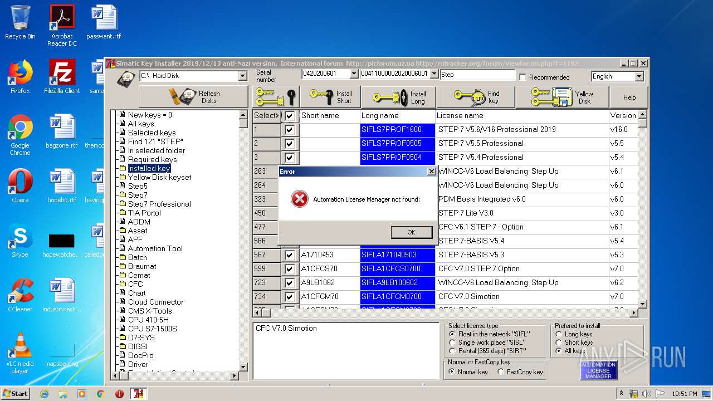Click SIFLS7PROF1600 long name cell
The image size is (713, 401).
(x=398, y=130)
